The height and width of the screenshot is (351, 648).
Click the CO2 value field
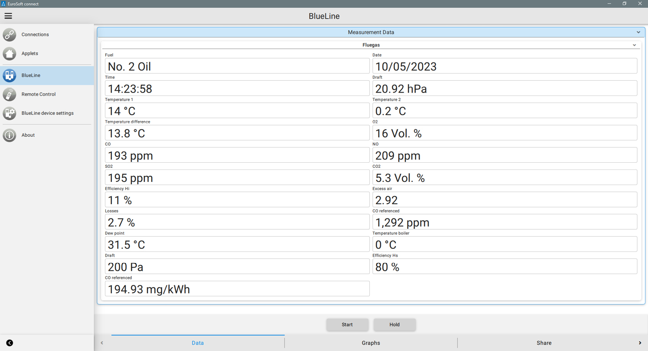[x=504, y=178]
